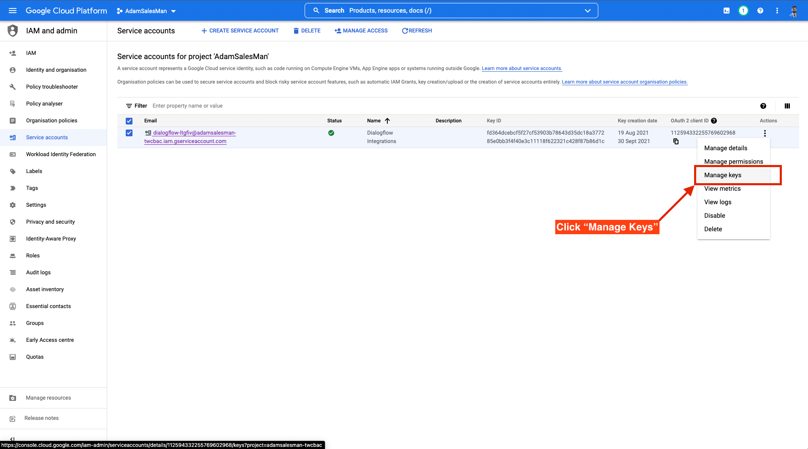Click Create Service Account button
The height and width of the screenshot is (449, 808).
(x=240, y=31)
